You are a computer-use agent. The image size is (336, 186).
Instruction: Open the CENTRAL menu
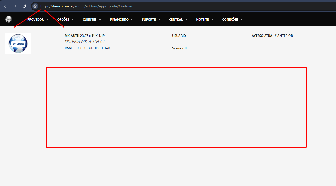pos(176,19)
